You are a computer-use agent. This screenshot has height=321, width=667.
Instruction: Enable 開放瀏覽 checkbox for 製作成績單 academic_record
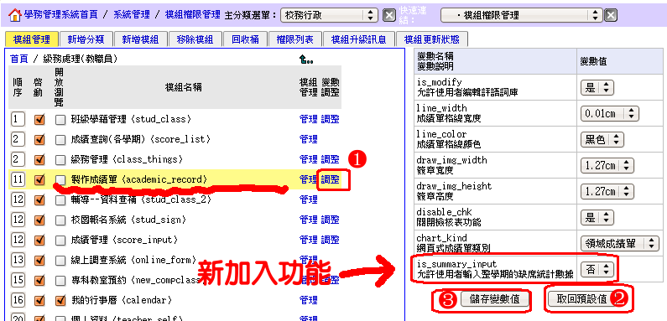coord(60,180)
